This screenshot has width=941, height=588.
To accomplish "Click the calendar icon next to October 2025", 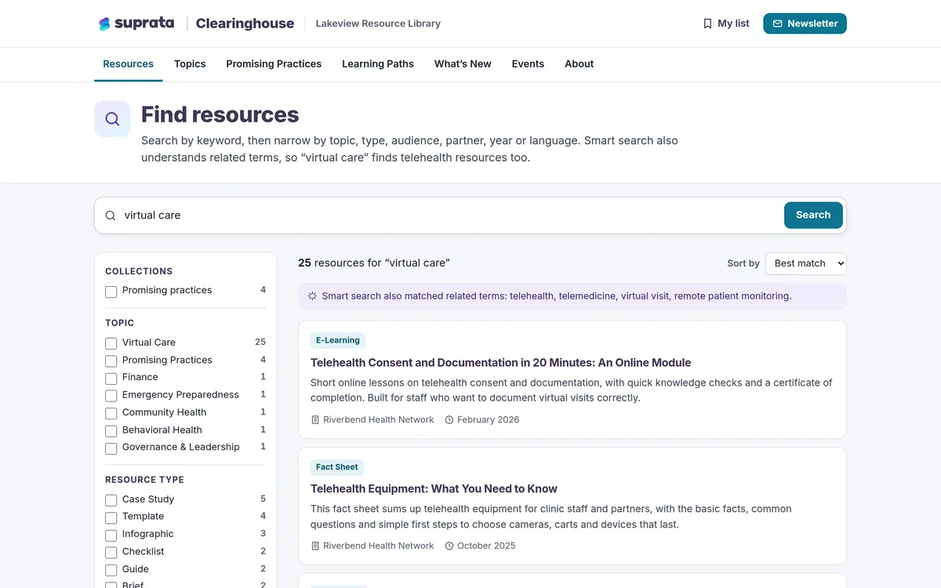I will click(x=449, y=546).
